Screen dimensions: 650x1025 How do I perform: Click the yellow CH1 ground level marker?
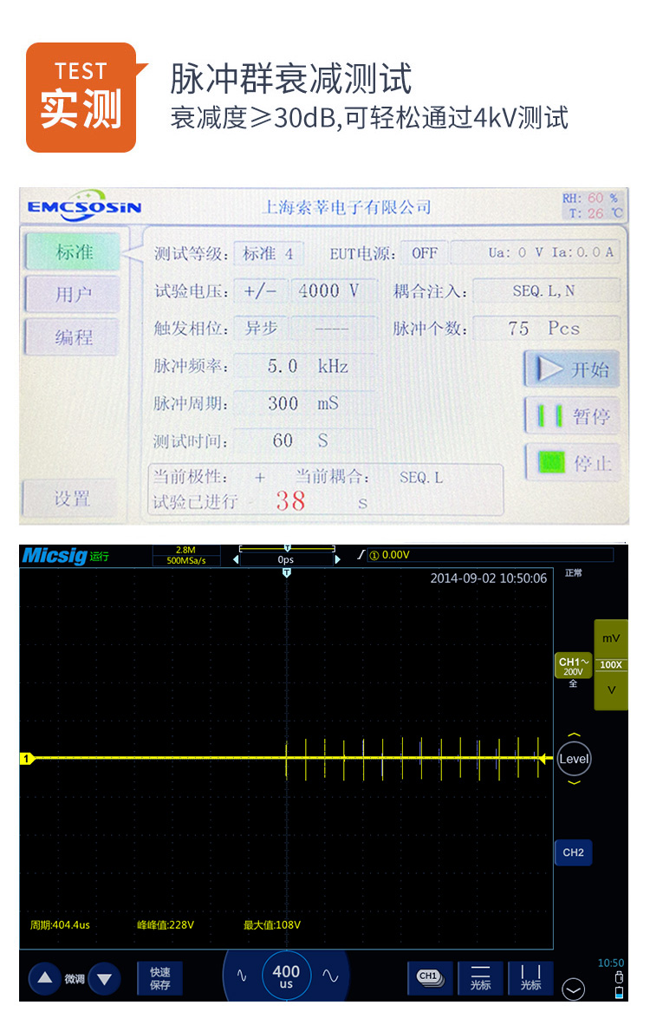click(x=26, y=759)
